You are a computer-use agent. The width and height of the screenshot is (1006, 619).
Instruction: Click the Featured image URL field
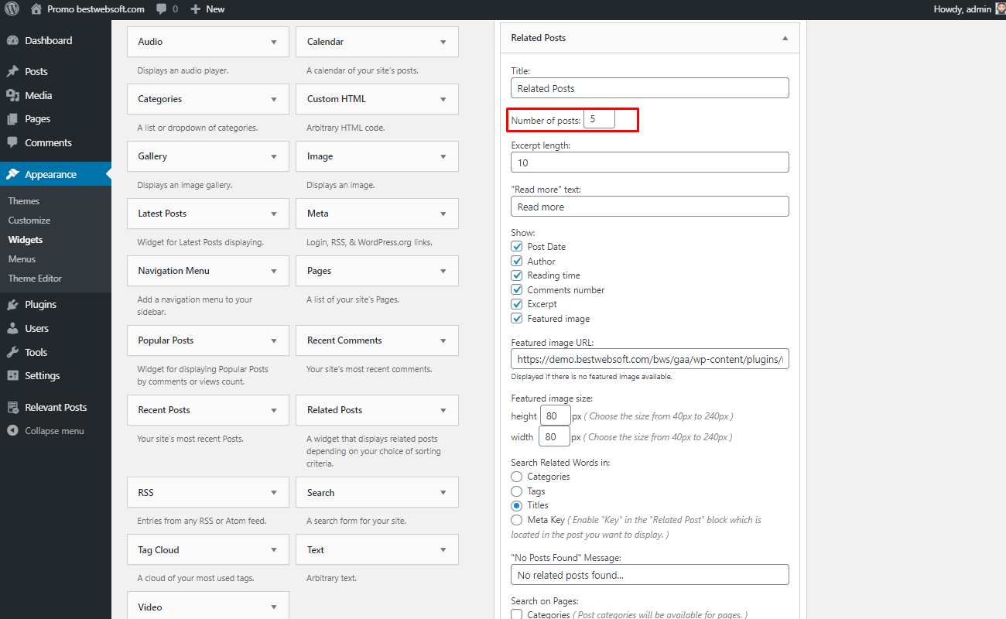pyautogui.click(x=650, y=359)
